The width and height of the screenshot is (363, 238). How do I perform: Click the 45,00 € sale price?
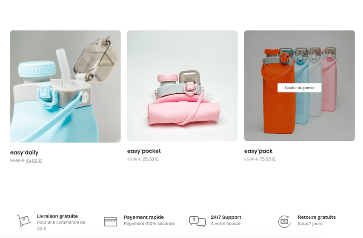coord(34,161)
